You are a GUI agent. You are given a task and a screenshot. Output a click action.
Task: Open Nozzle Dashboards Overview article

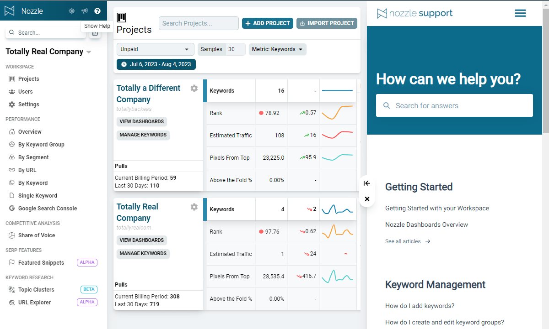click(426, 225)
